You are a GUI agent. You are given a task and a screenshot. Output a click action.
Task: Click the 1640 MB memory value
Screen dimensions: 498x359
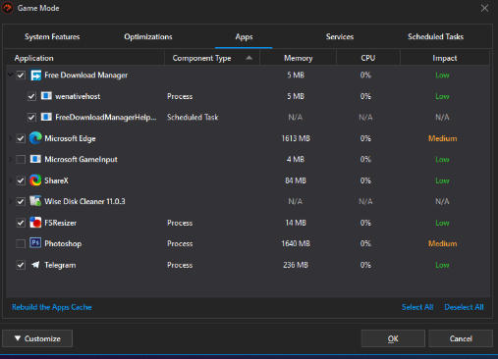tap(296, 243)
